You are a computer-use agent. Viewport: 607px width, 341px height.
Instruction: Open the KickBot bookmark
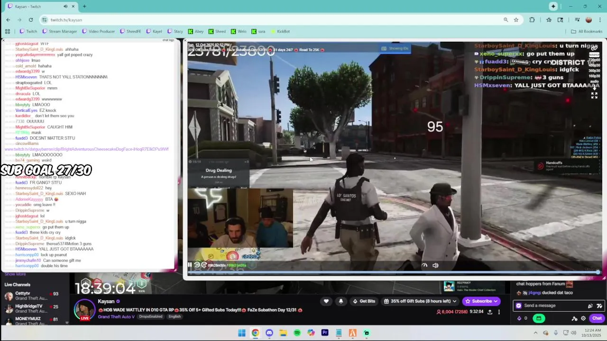coord(280,31)
